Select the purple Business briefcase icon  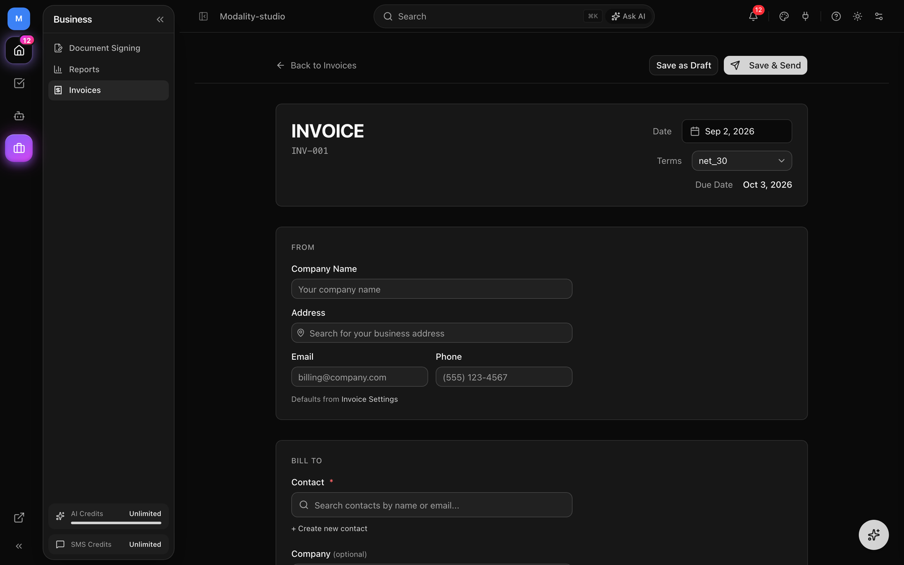click(19, 148)
